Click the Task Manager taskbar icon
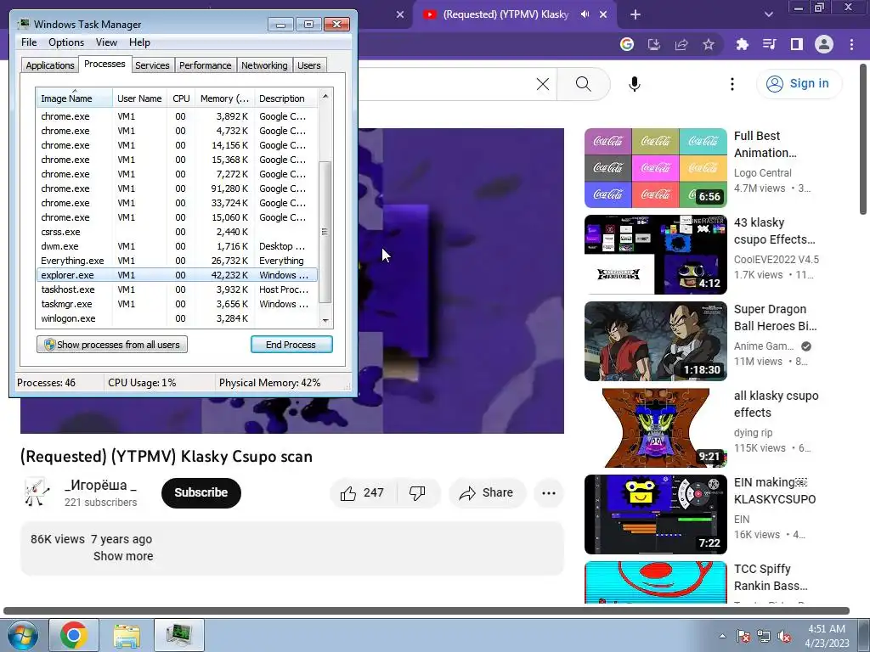This screenshot has height=652, width=870. [x=178, y=635]
